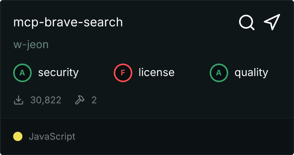Image resolution: width=294 pixels, height=155 pixels.
Task: Click the download tray icon
Action: [x=19, y=100]
